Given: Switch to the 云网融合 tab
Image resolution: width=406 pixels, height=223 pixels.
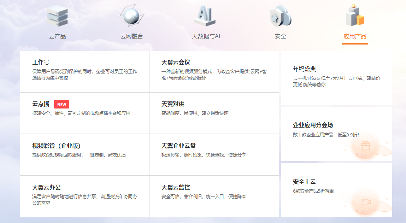Looking at the screenshot, I should click(x=132, y=36).
